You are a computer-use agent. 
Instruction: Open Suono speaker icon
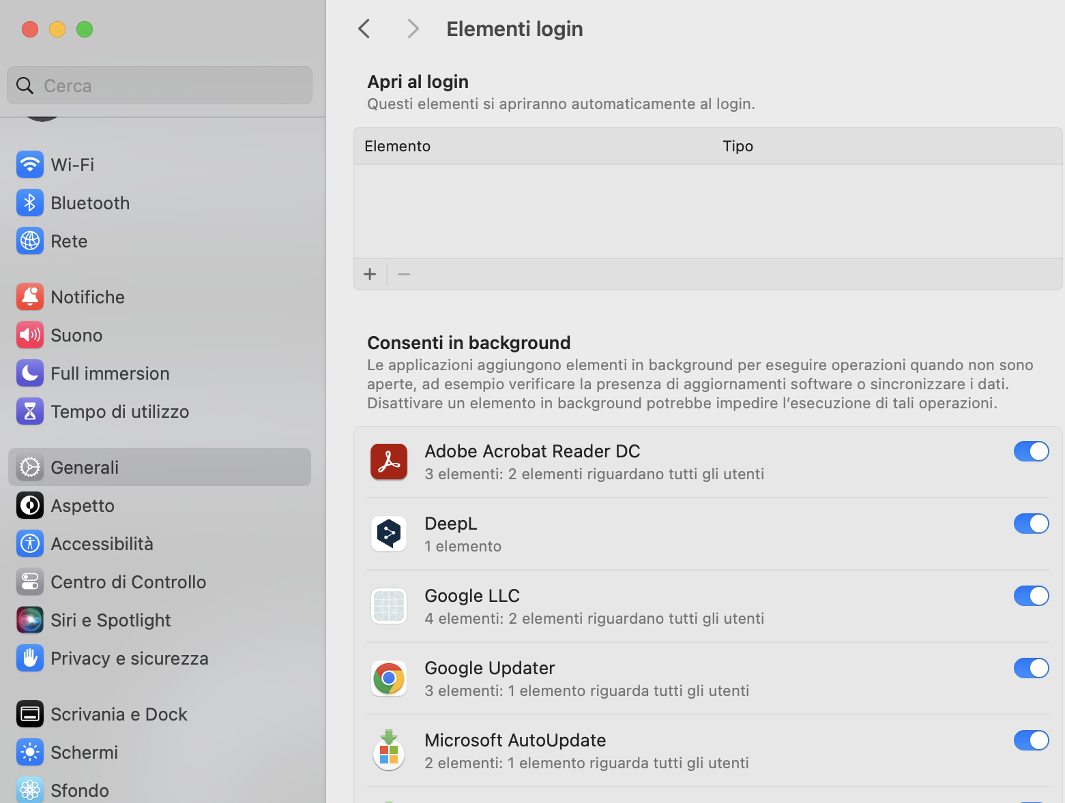pyautogui.click(x=29, y=335)
